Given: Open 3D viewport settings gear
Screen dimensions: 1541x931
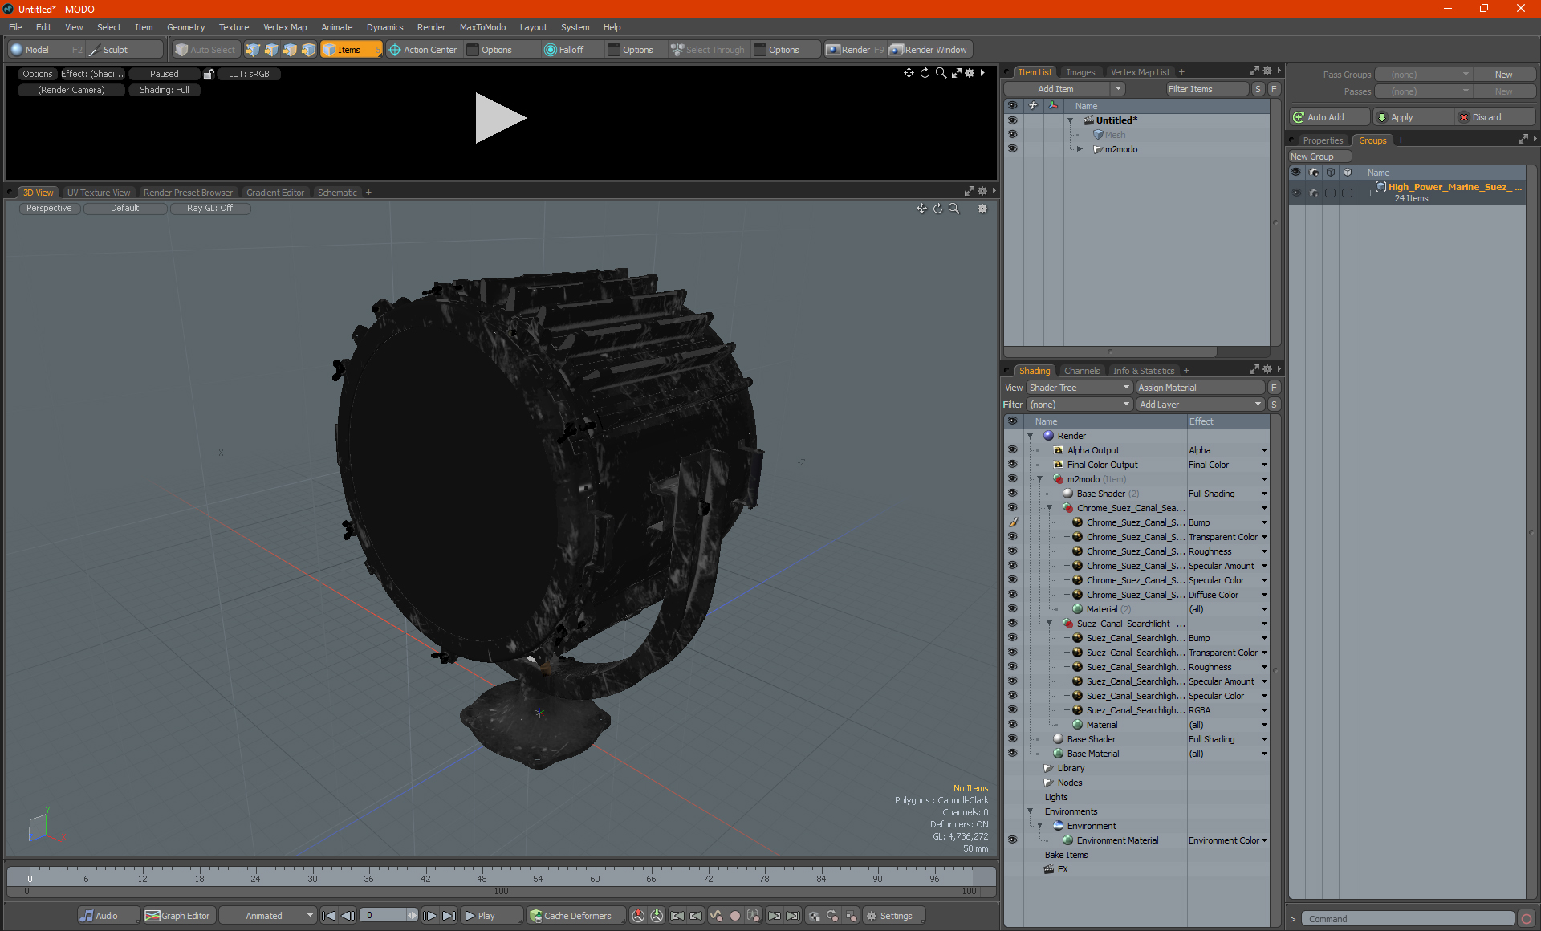Looking at the screenshot, I should pyautogui.click(x=982, y=209).
